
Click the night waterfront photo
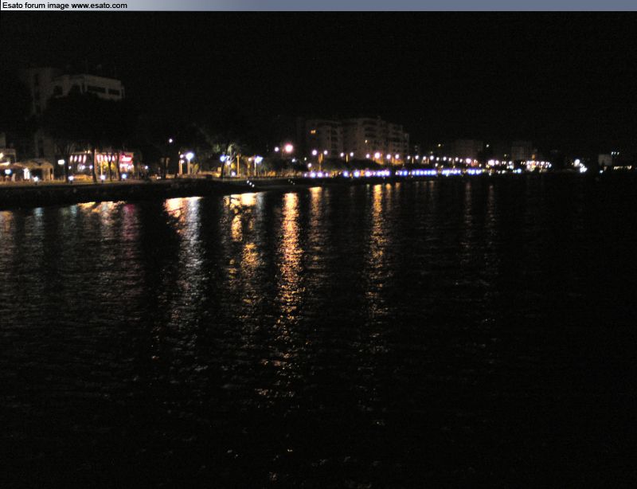pyautogui.click(x=318, y=250)
